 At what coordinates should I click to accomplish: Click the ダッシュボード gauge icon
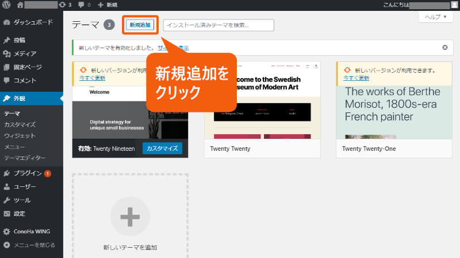click(x=6, y=22)
